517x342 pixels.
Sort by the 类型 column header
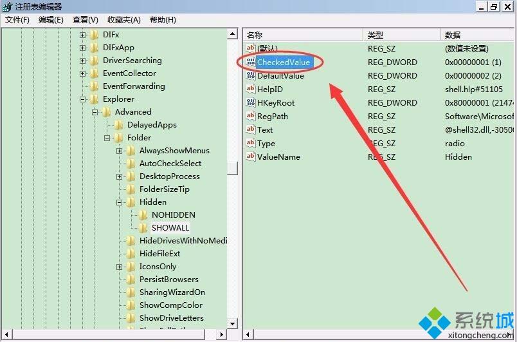(x=402, y=35)
